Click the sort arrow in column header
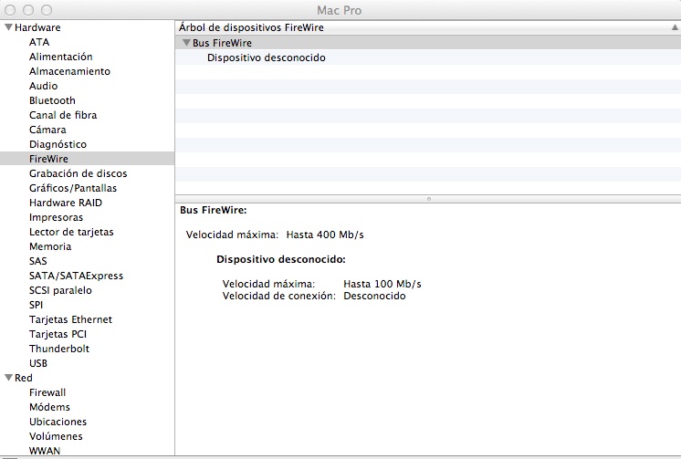This screenshot has height=459, width=681. coord(674,27)
